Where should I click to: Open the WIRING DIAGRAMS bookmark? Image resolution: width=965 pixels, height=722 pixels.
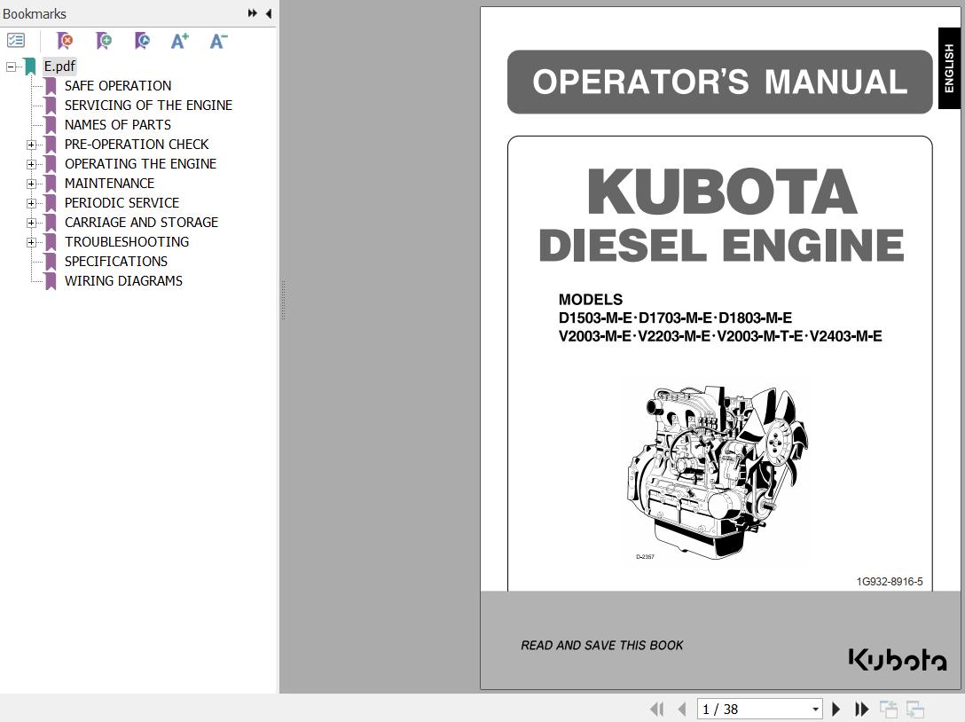tap(123, 280)
